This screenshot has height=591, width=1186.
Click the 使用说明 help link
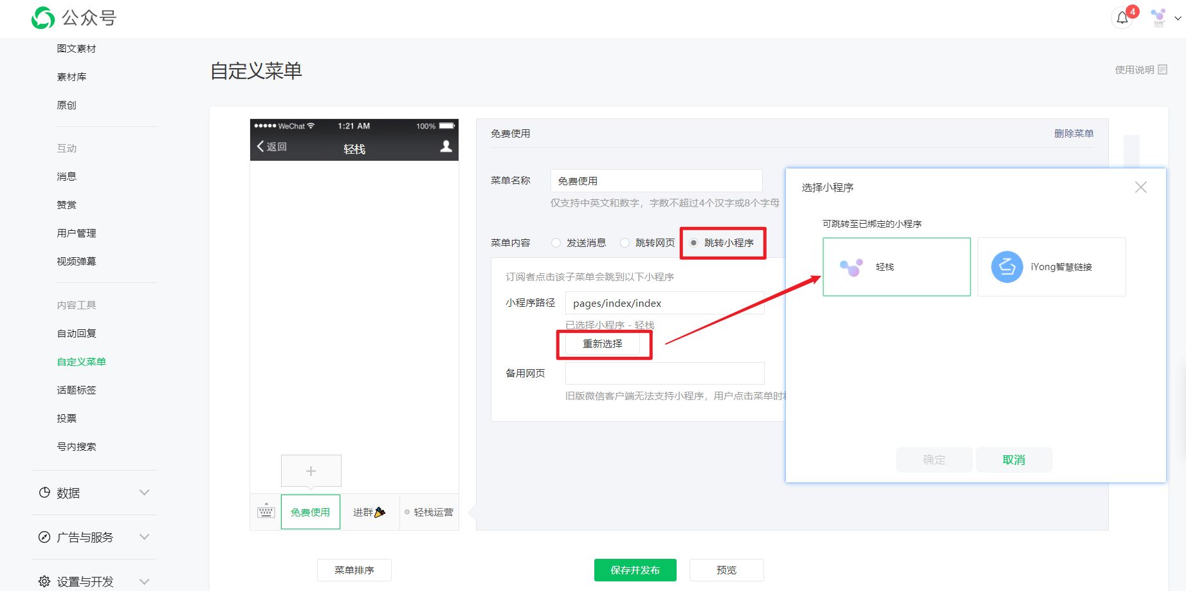1135,69
